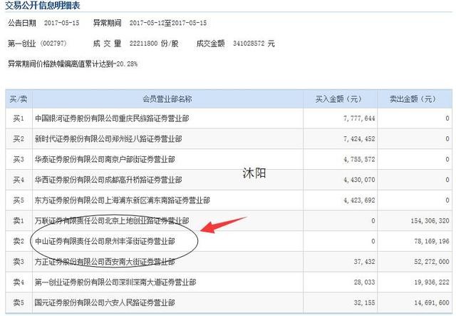Click buy amount 4,755,572

pyautogui.click(x=359, y=159)
